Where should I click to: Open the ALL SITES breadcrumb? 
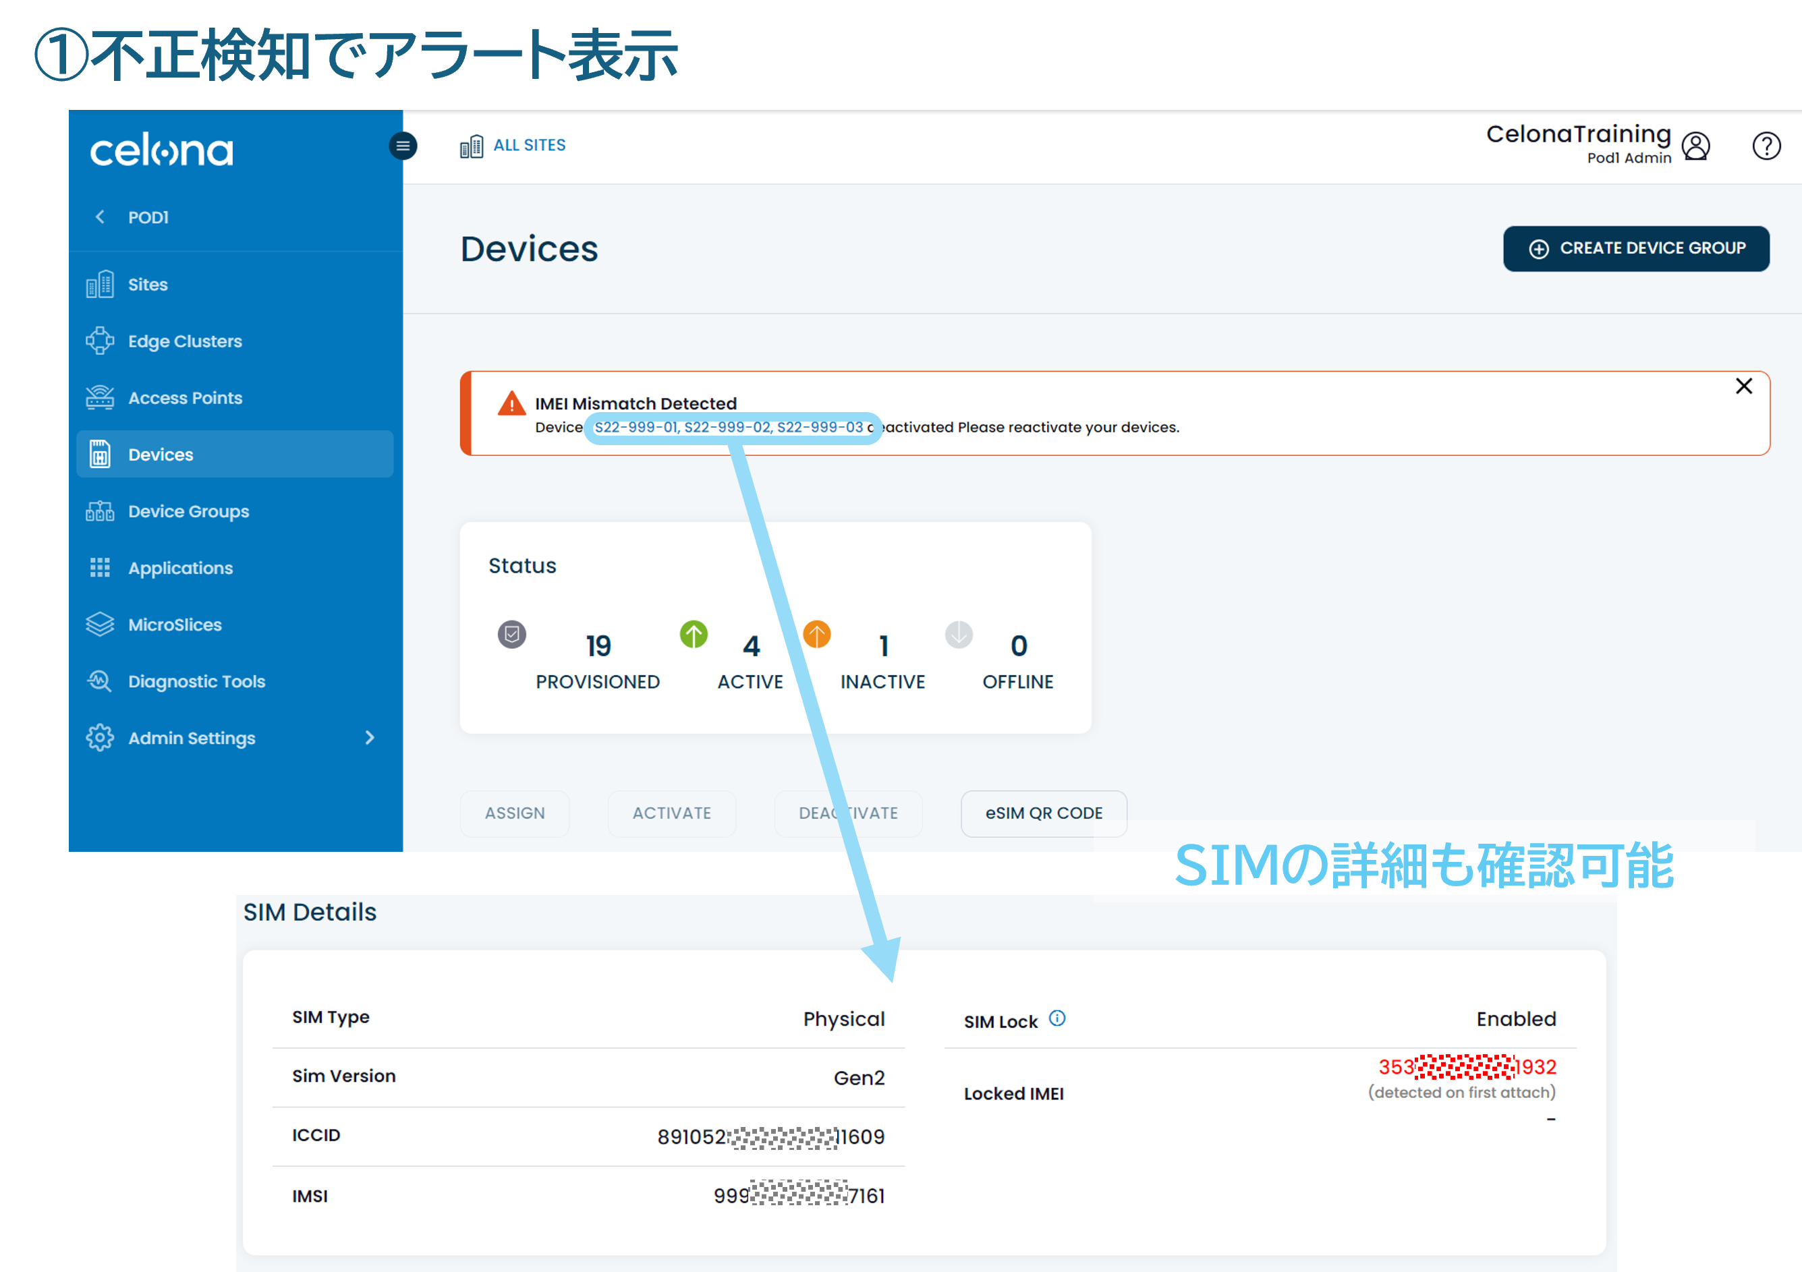pos(530,144)
